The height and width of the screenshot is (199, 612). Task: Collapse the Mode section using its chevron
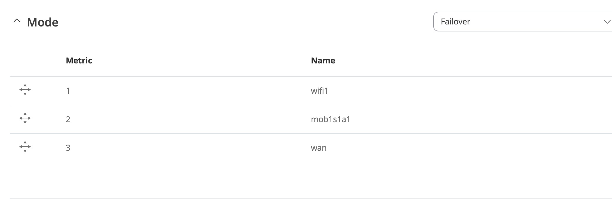17,21
